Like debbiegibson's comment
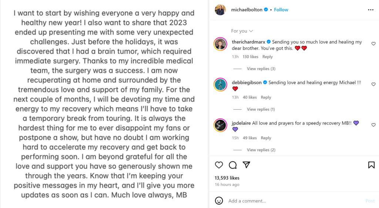The width and height of the screenshot is (379, 208). [373, 84]
